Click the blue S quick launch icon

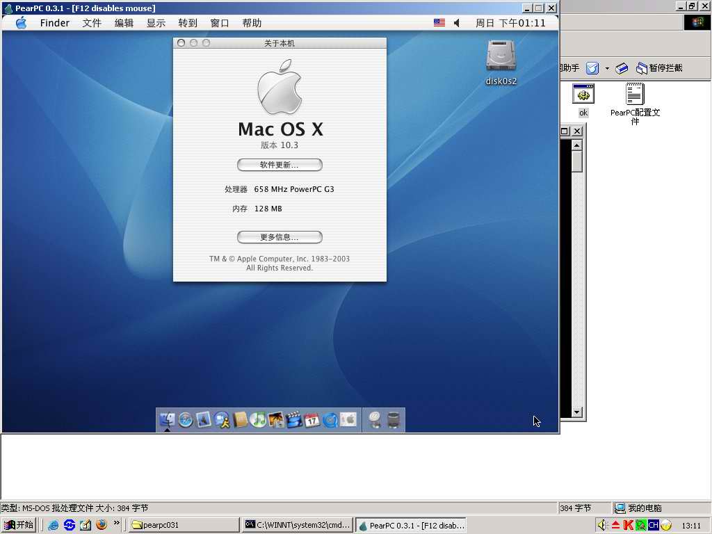pos(70,525)
